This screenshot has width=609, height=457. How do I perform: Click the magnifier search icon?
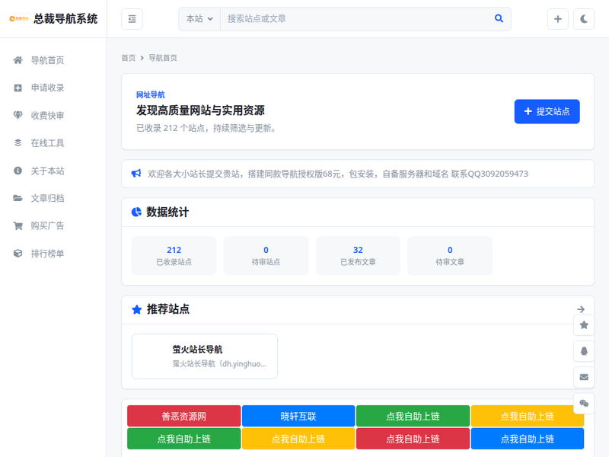[499, 18]
